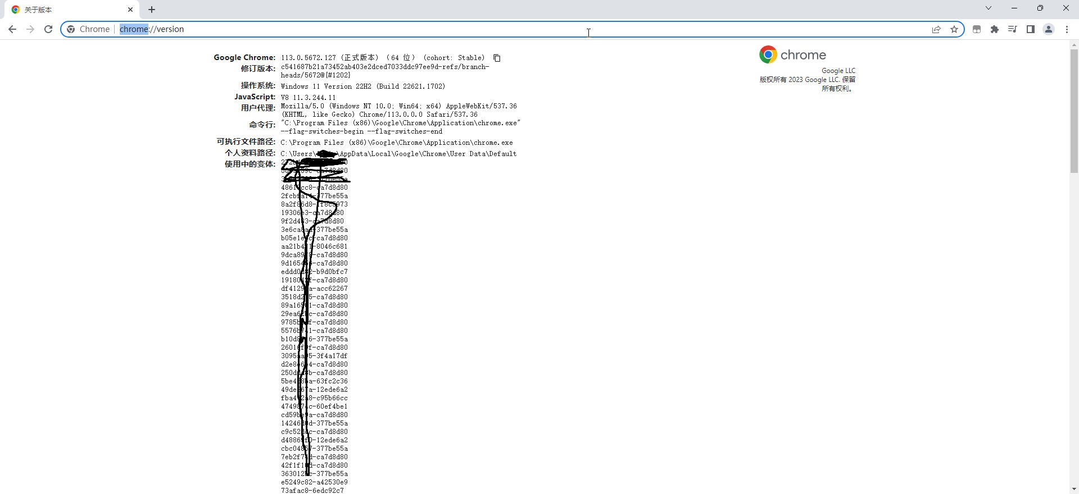Image resolution: width=1079 pixels, height=494 pixels.
Task: Click the 版权所有 2023 copyright text
Action: pyautogui.click(x=808, y=84)
